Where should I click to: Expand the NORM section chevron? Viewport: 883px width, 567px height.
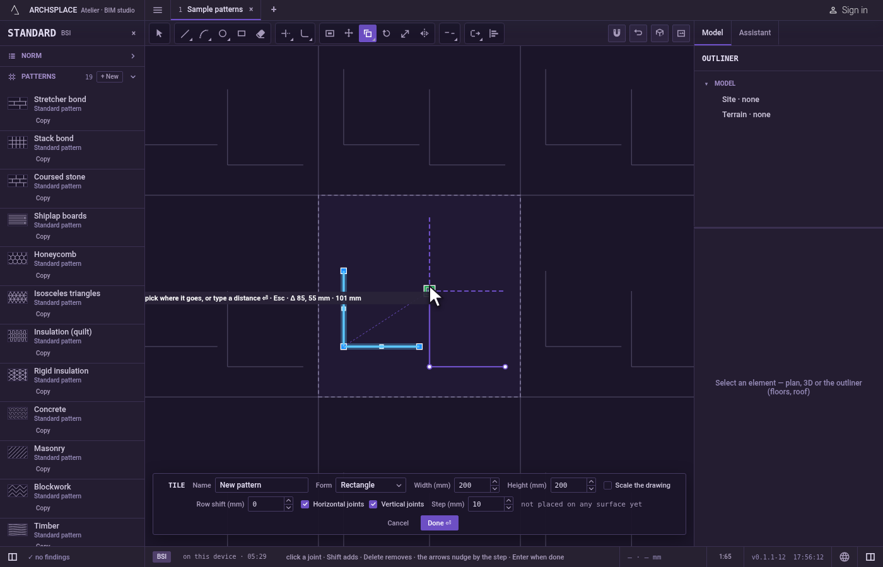(133, 56)
